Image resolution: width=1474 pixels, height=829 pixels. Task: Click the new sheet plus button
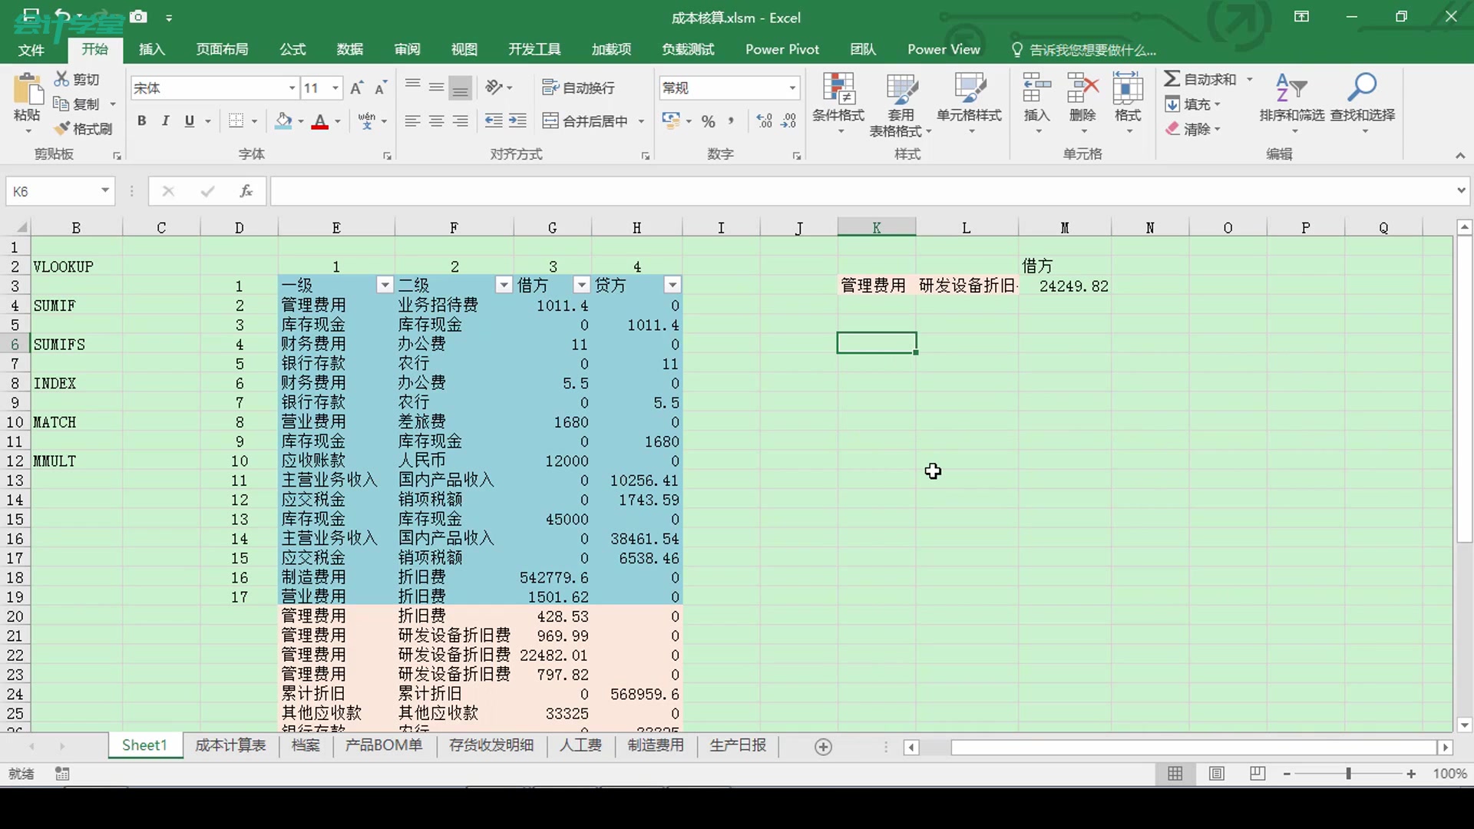tap(823, 746)
